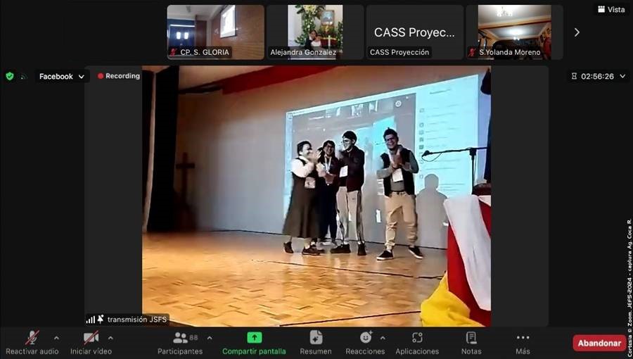Open the Participantes panel icon
The height and width of the screenshot is (359, 633).
point(180,338)
